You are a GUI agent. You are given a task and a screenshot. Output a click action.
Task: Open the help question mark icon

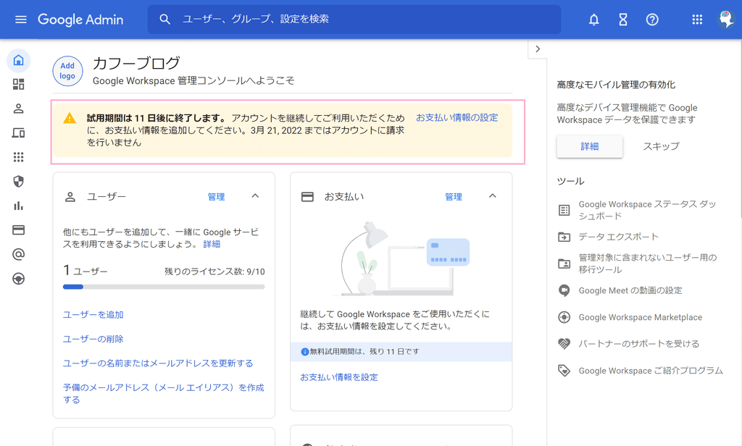652,20
